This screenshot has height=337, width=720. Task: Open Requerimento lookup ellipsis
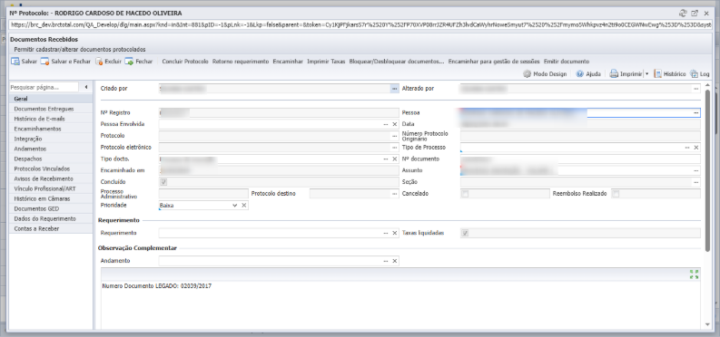point(386,233)
